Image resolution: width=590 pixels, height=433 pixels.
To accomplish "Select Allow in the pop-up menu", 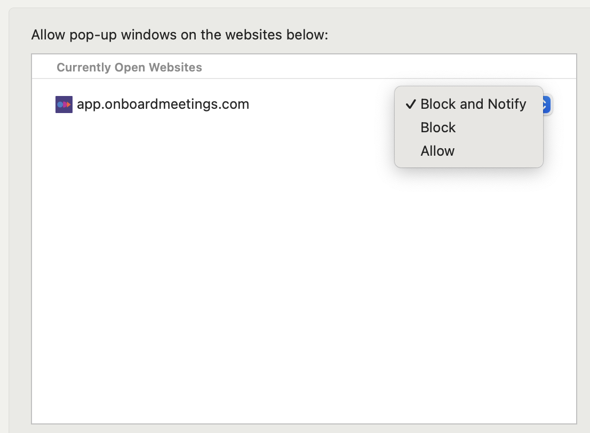I will click(x=437, y=151).
